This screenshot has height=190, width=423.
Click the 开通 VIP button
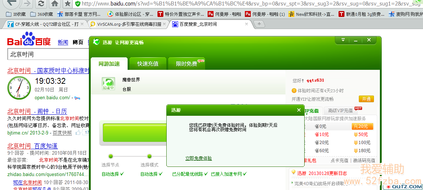pyautogui.click(x=366, y=99)
